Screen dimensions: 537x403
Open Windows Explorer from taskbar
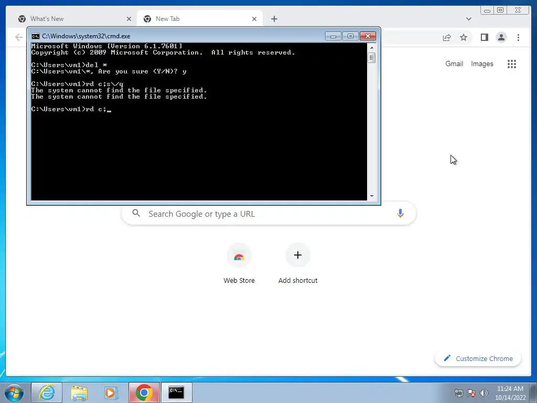pyautogui.click(x=79, y=393)
